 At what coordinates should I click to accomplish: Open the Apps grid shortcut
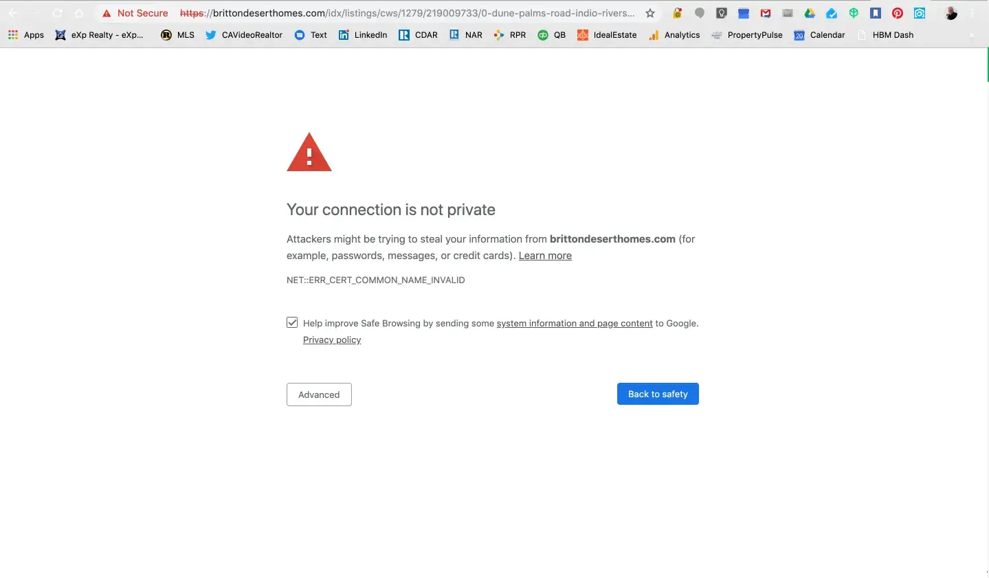coord(25,35)
